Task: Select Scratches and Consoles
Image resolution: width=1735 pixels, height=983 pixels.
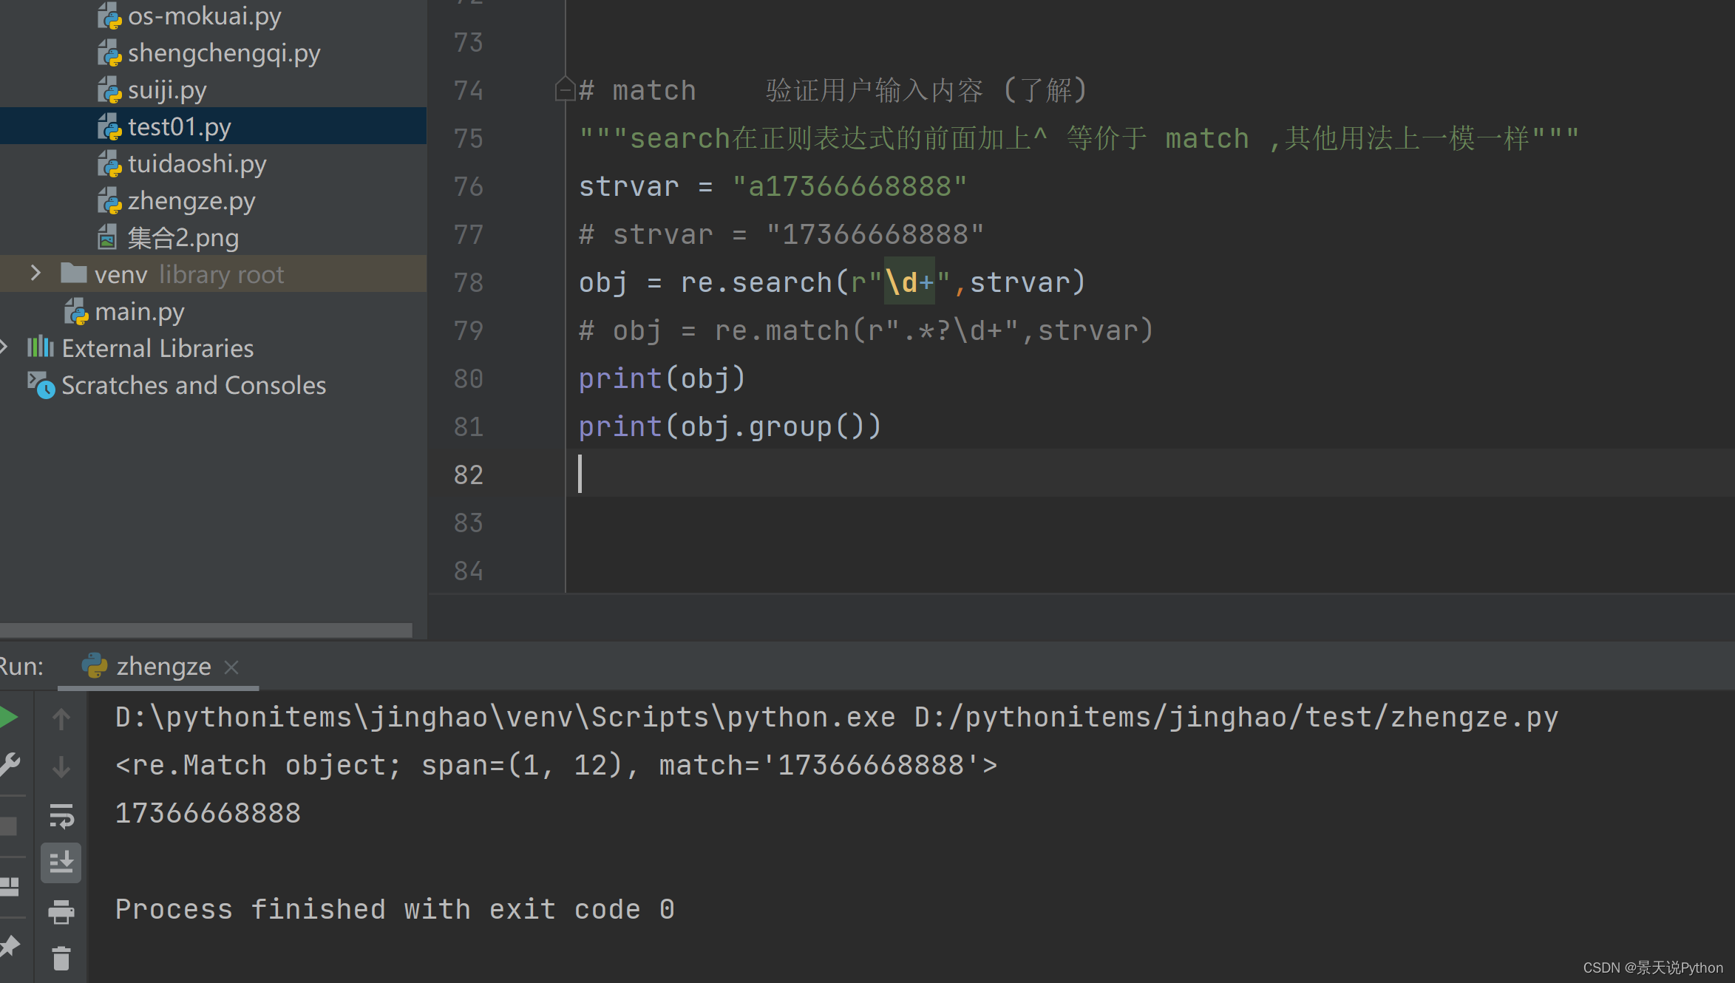Action: [193, 385]
